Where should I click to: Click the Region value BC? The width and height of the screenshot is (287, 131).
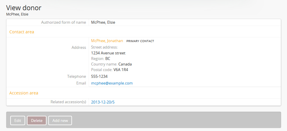[x=108, y=59]
